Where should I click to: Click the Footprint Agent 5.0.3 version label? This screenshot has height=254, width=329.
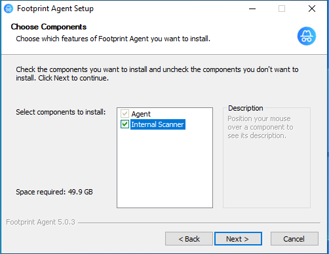coord(41,222)
